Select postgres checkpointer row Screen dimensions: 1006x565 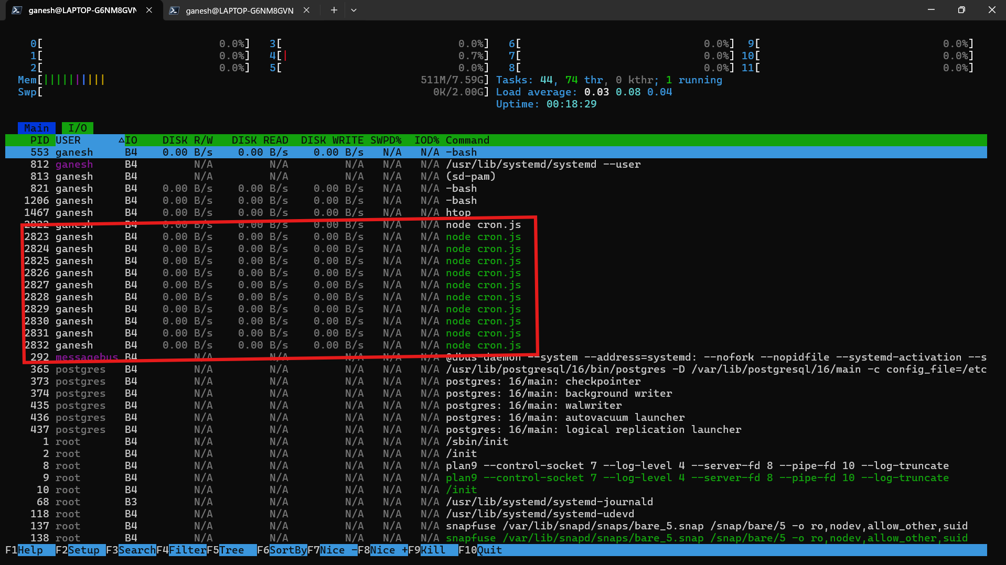tap(496, 381)
